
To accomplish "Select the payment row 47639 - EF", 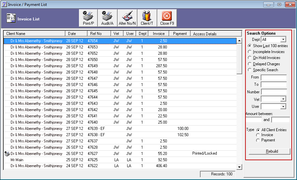I will [x=120, y=129].
